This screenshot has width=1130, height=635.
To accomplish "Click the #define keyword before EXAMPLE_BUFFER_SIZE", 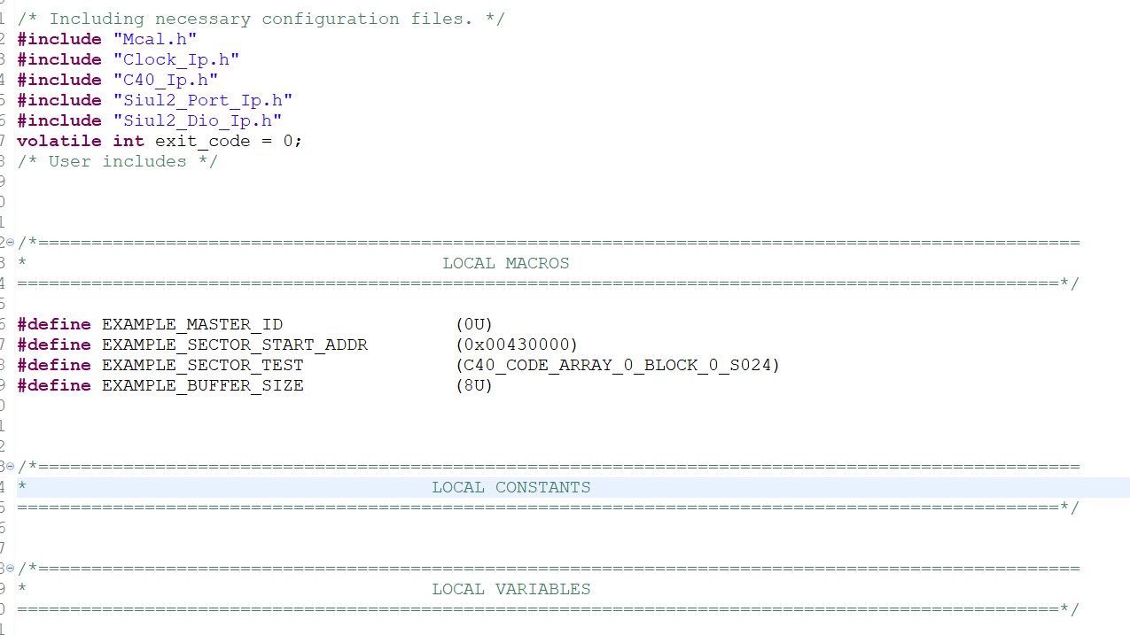I will pyautogui.click(x=54, y=385).
